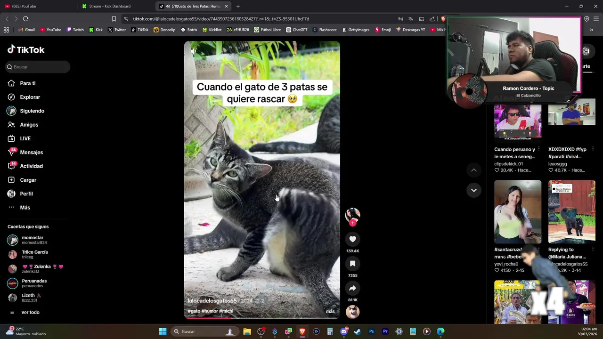Open the ChatGPT bookmark
The width and height of the screenshot is (603, 339).
(297, 30)
